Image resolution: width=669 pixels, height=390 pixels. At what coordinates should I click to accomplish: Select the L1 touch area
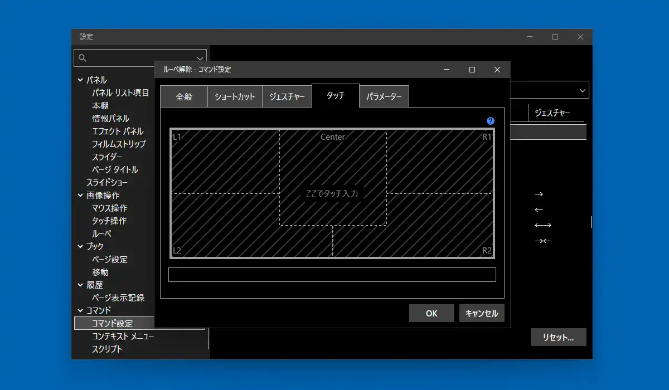click(x=224, y=162)
